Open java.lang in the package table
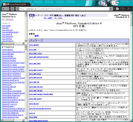Screen dimensions: 133x122 (33, 117)
